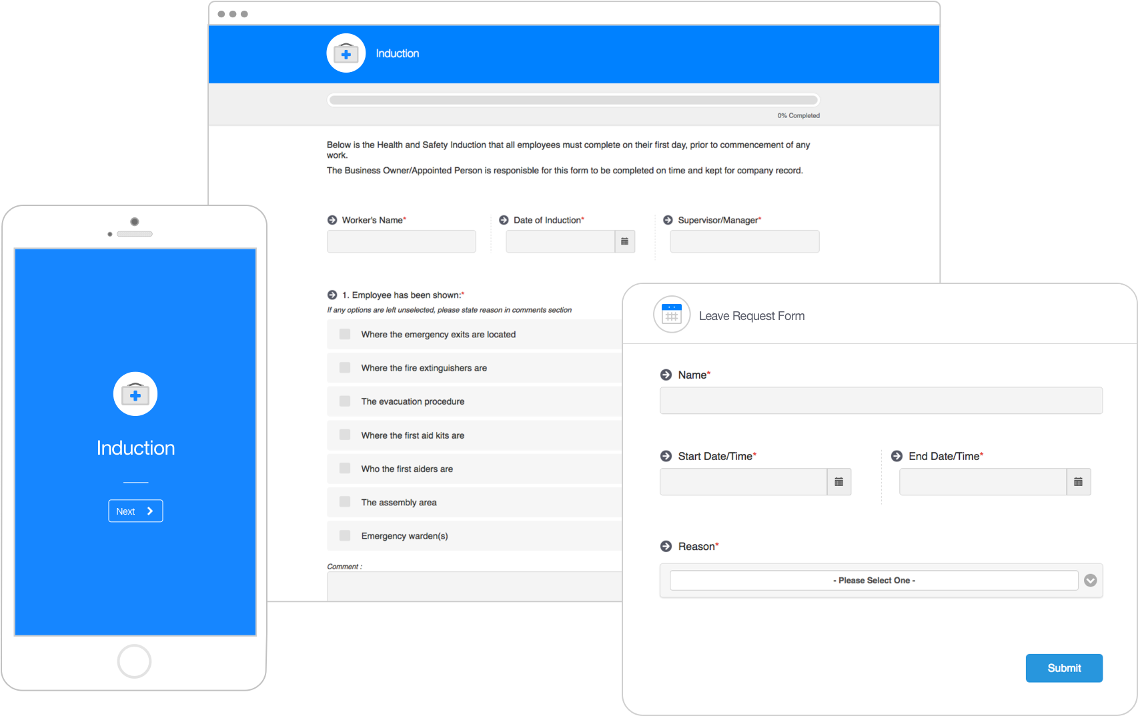The image size is (1138, 716).
Task: Click the arrow icon beside Employee has been shown
Action: click(332, 295)
